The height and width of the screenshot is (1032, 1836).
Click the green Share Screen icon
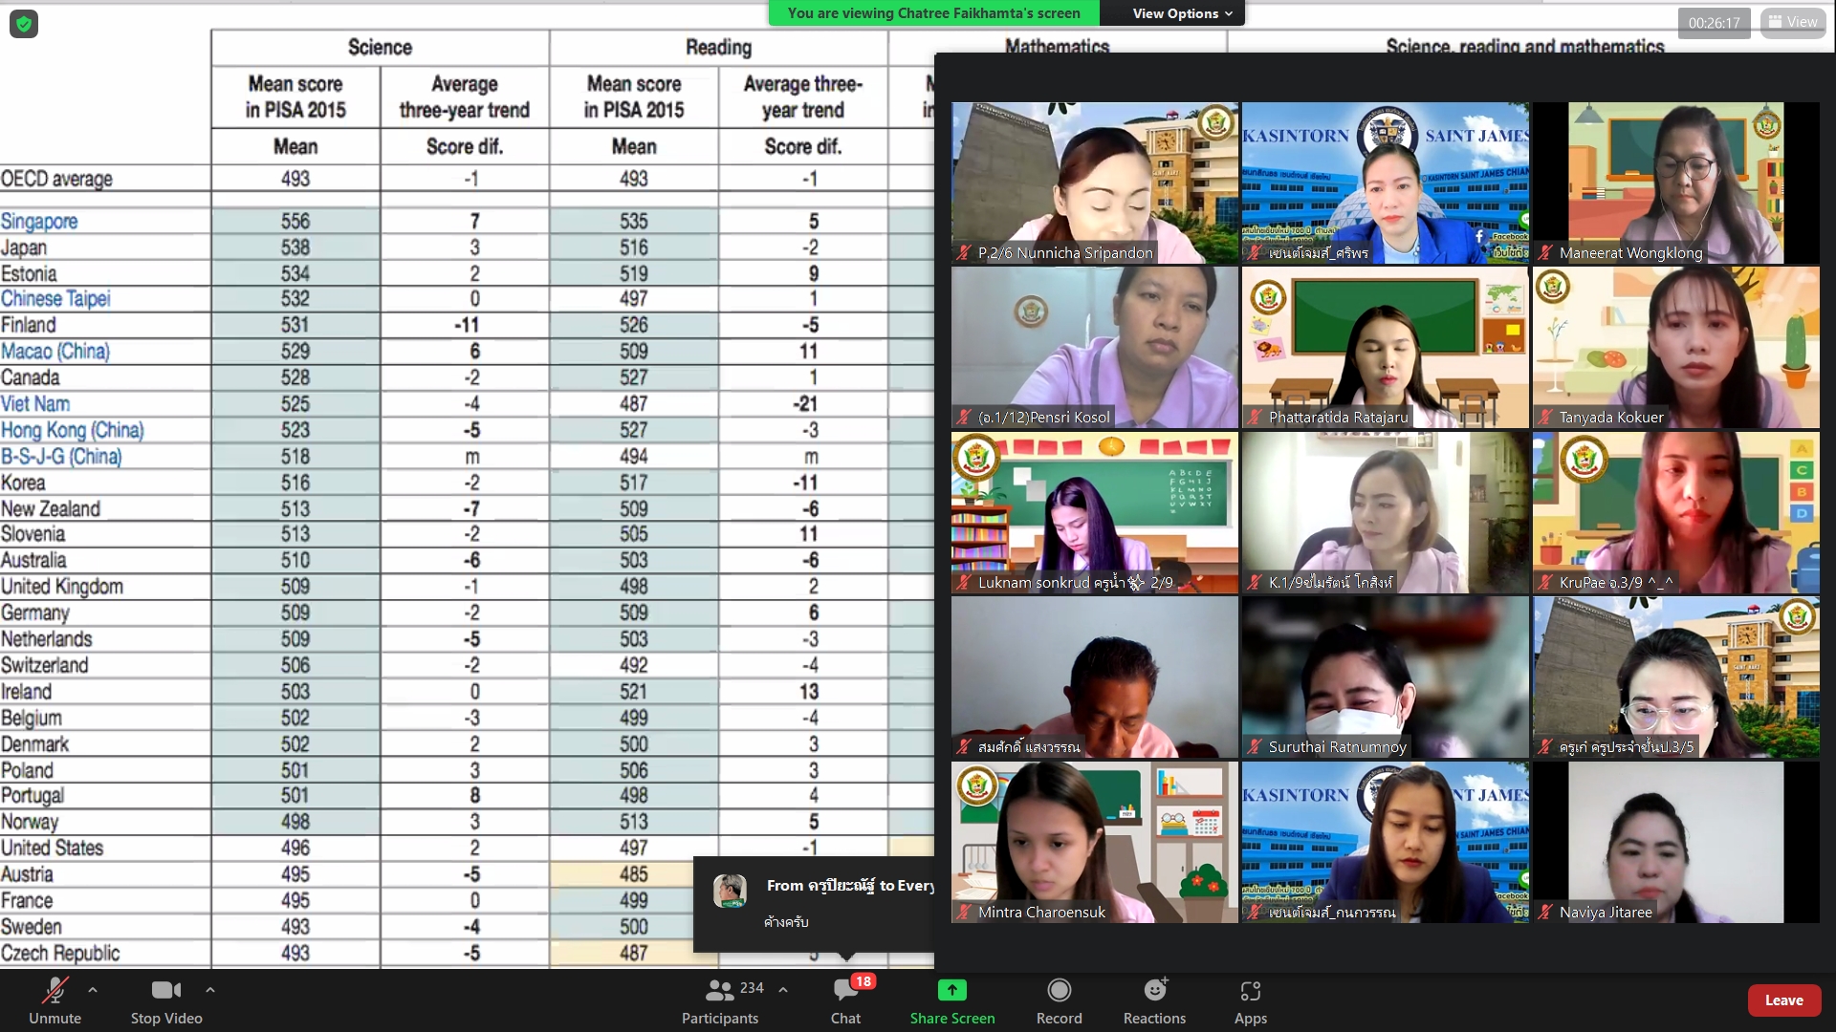pyautogui.click(x=951, y=990)
